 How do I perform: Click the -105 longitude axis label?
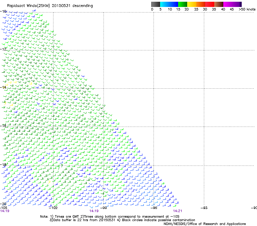tap(3, 208)
